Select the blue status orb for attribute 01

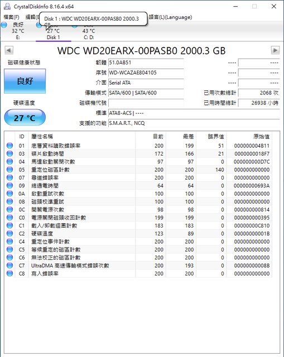point(9,146)
